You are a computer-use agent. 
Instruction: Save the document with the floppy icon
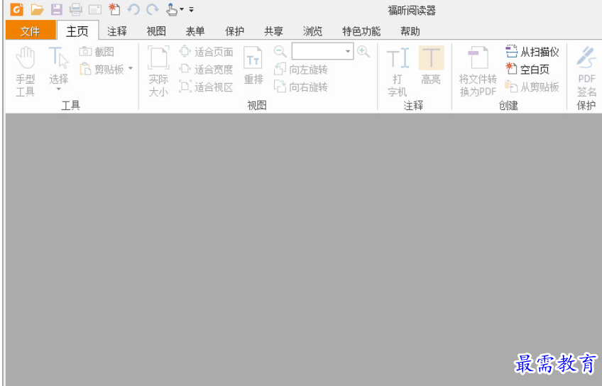[x=57, y=9]
